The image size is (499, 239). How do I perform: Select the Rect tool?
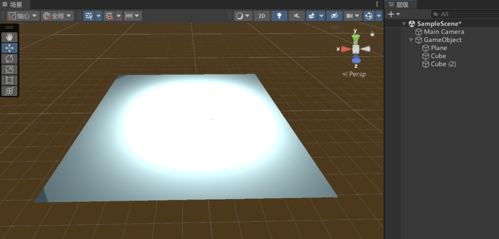(9, 80)
